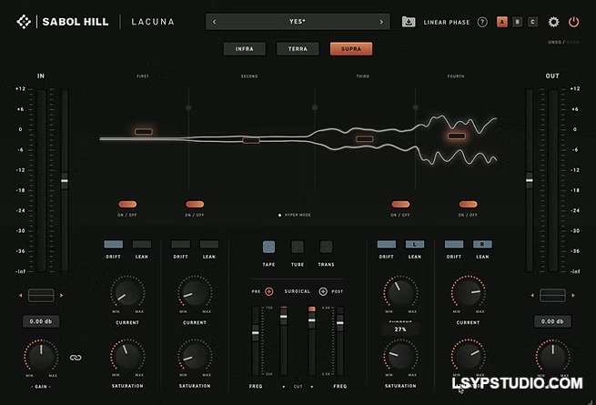Open the preset save icon
The width and height of the screenshot is (596, 405).
409,22
